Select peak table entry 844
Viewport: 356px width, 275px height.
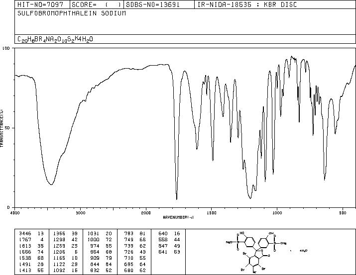point(101,265)
